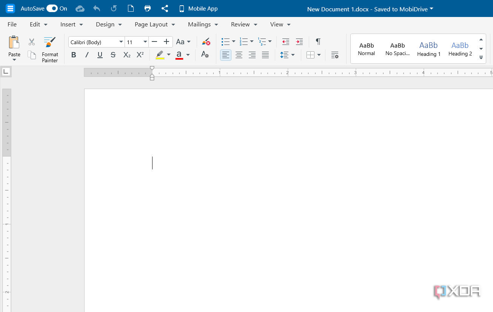Viewport: 493px width, 312px height.
Task: Apply the Heading 1 style
Action: pos(428,48)
